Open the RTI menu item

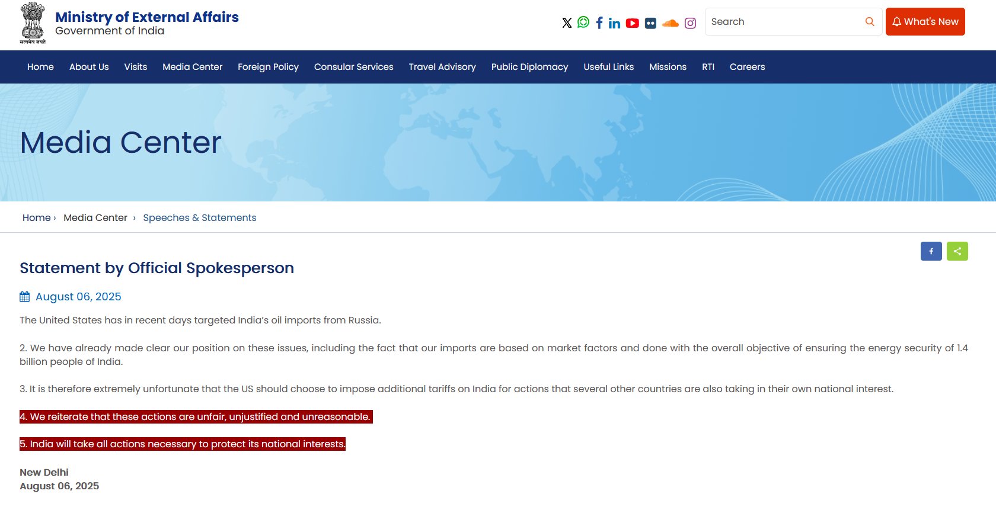coord(708,67)
